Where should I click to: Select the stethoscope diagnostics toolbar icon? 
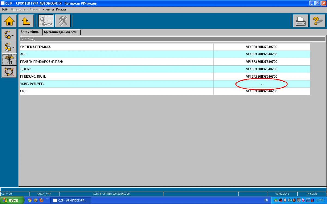[x=46, y=21]
